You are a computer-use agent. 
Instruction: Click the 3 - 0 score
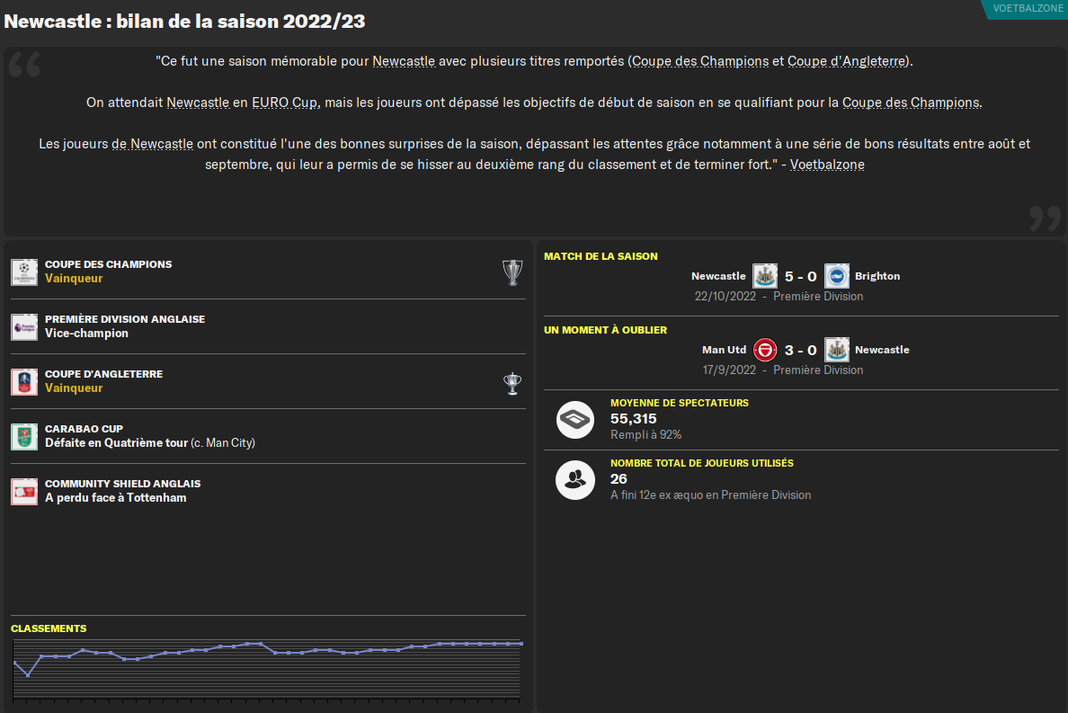(x=800, y=350)
